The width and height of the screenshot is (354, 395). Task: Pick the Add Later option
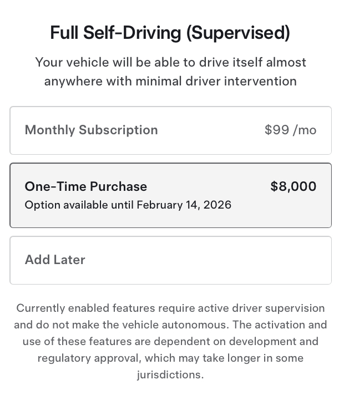(170, 260)
